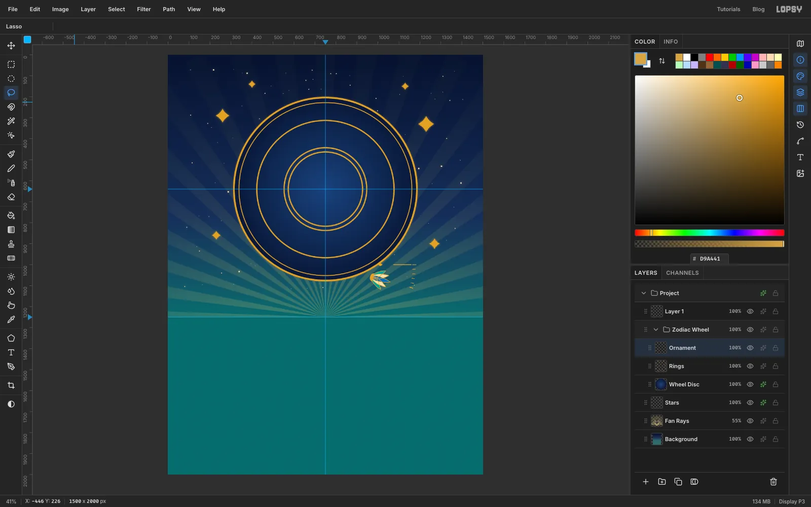Collapse the Project group
811x507 pixels.
(644, 293)
